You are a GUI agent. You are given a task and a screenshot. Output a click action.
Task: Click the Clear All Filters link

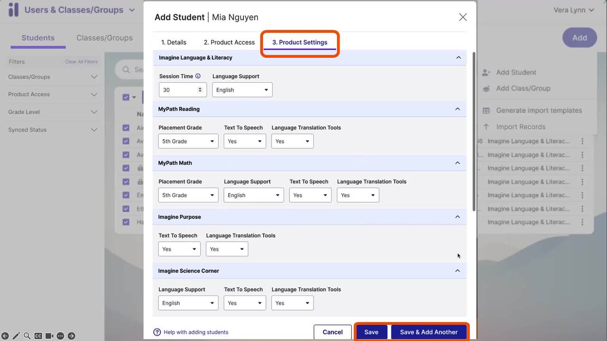tap(81, 62)
